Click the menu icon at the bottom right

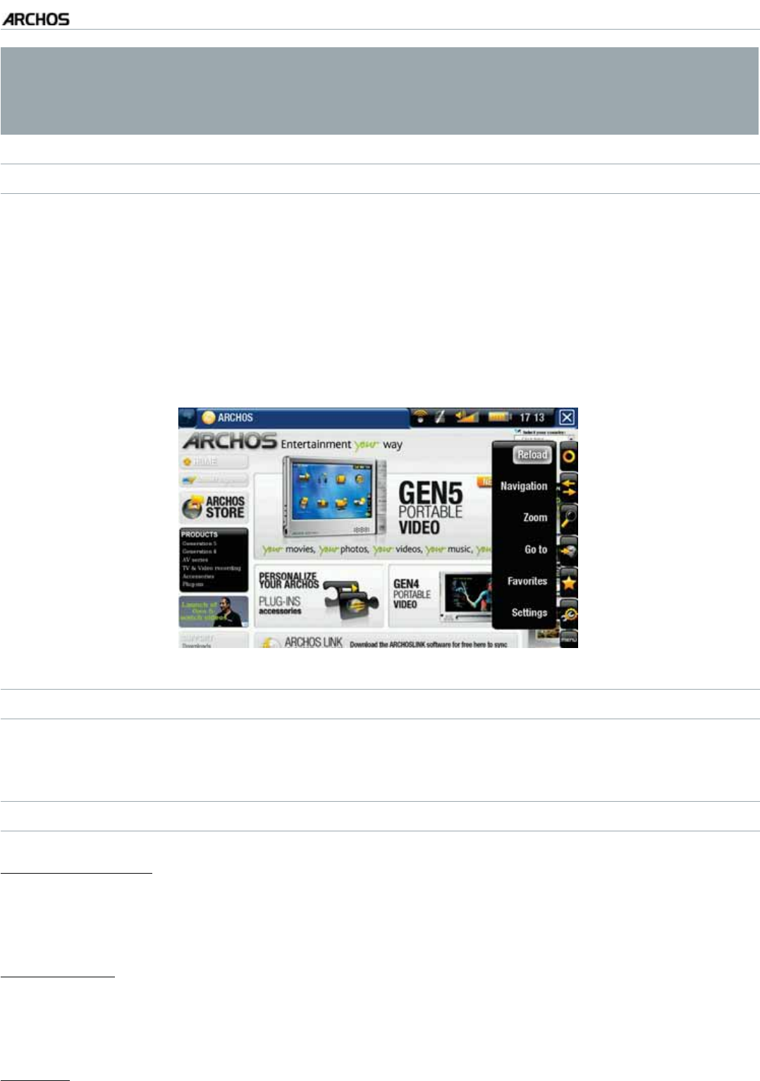568,639
